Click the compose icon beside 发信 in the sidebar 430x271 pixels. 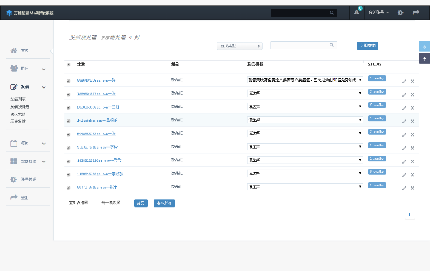pyautogui.click(x=14, y=87)
